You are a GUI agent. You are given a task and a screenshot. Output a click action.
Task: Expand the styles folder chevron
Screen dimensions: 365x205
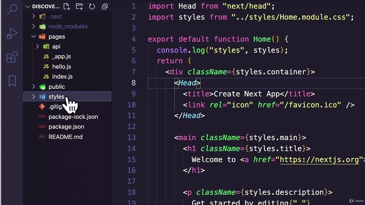coord(33,97)
